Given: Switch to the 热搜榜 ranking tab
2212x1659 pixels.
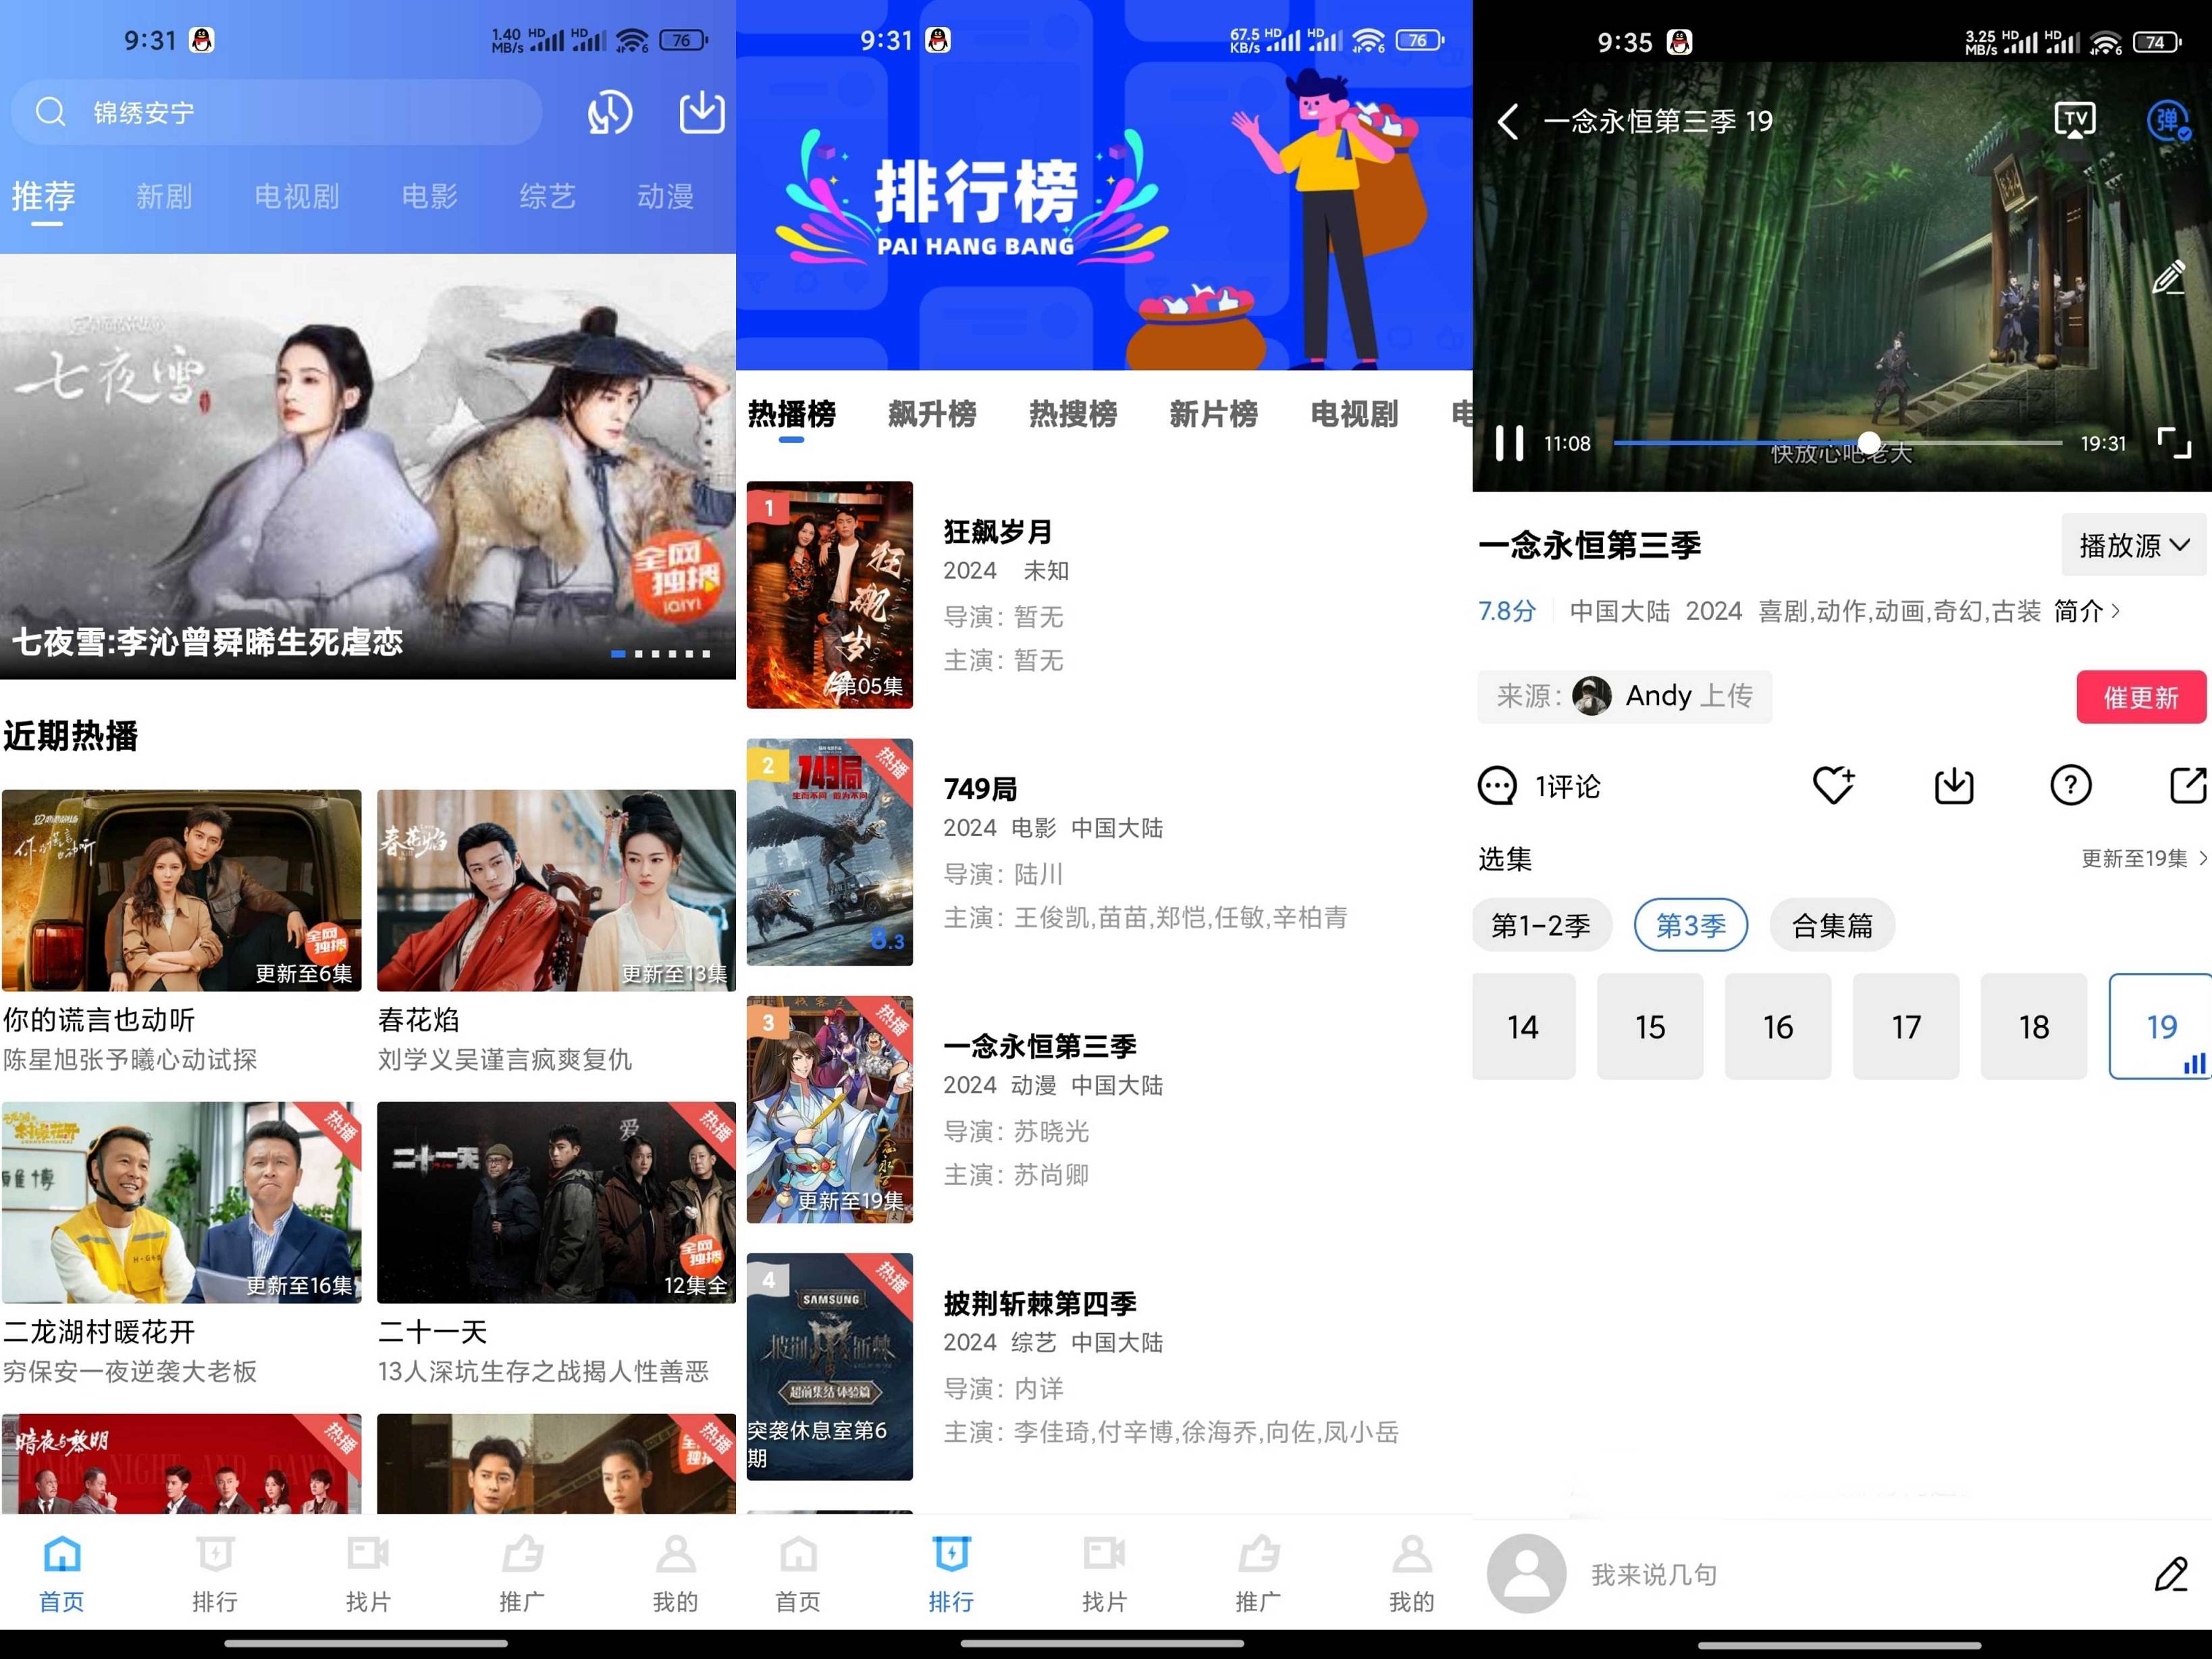Looking at the screenshot, I should [1073, 414].
